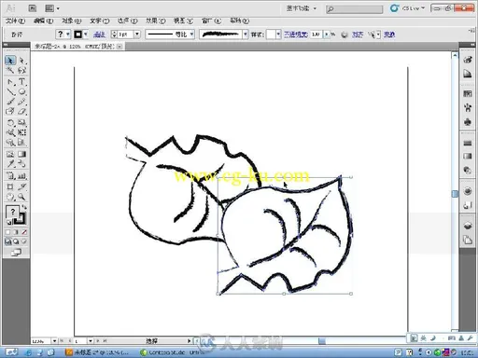Select the Free Transform tool

(21, 132)
